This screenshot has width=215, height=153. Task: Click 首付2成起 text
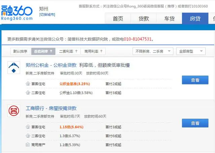(x=114, y=84)
